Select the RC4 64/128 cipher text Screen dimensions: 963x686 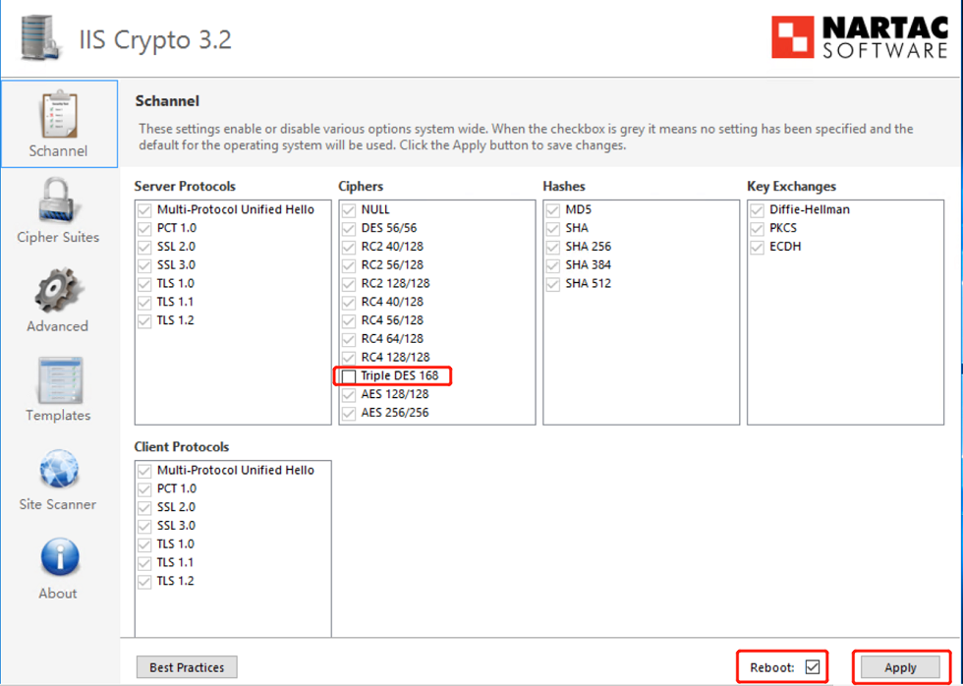point(392,338)
